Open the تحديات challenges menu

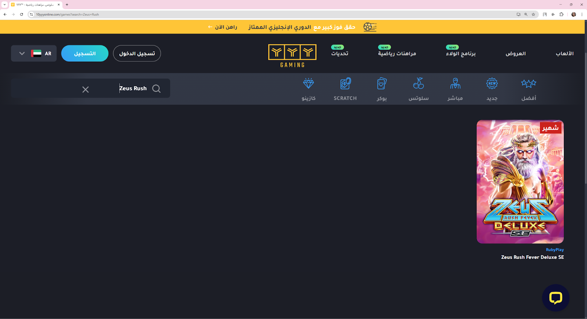coord(340,54)
